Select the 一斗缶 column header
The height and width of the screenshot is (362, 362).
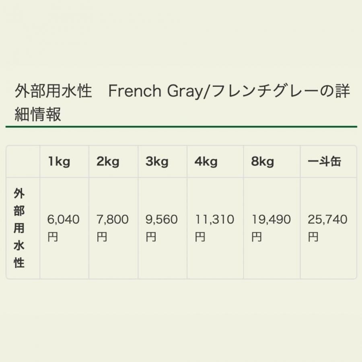pos(324,162)
